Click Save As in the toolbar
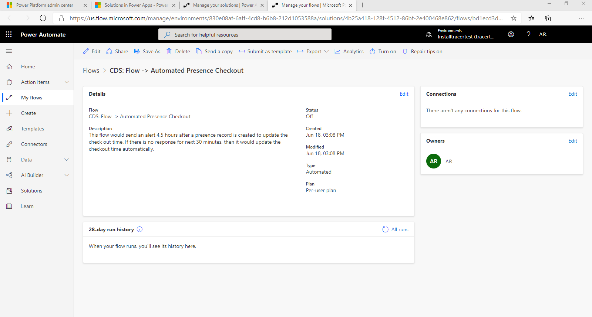 tap(147, 51)
